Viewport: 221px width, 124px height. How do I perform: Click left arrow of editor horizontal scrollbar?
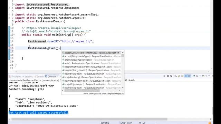point(16,71)
